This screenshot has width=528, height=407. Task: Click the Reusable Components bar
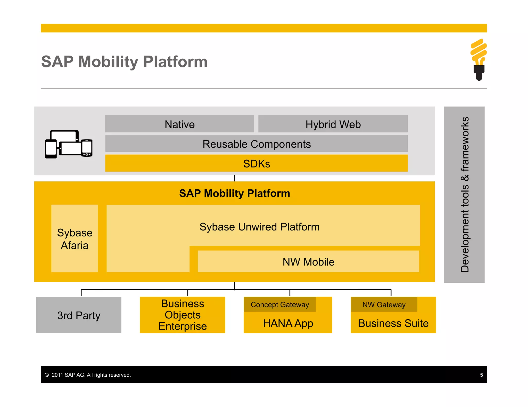256,144
